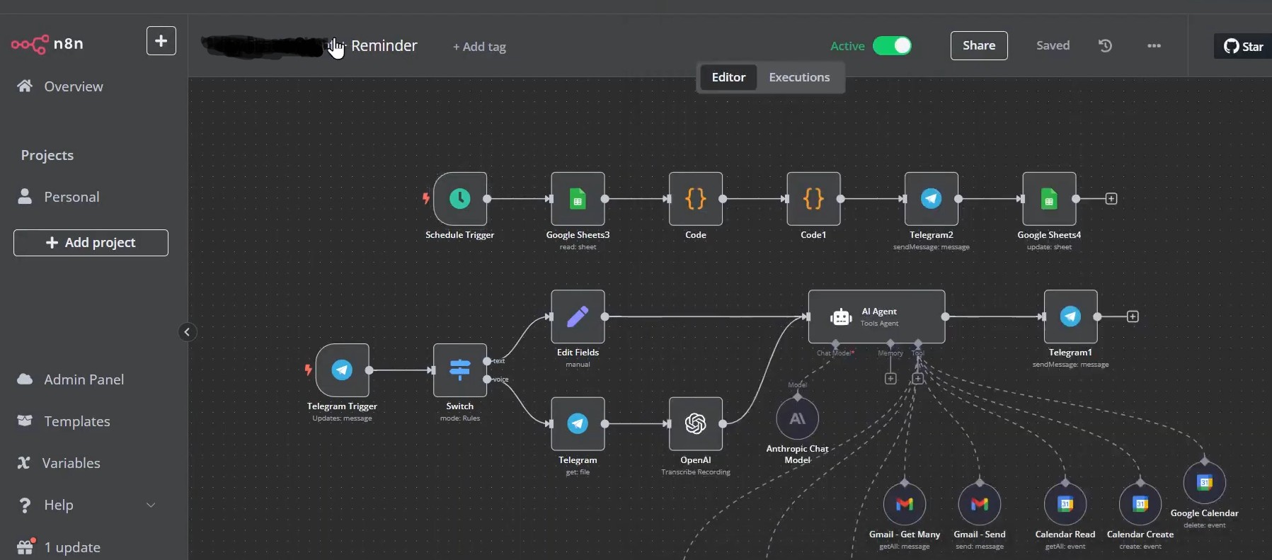Click the Code1 node icon
Viewport: 1272px width, 560px height.
click(x=813, y=199)
